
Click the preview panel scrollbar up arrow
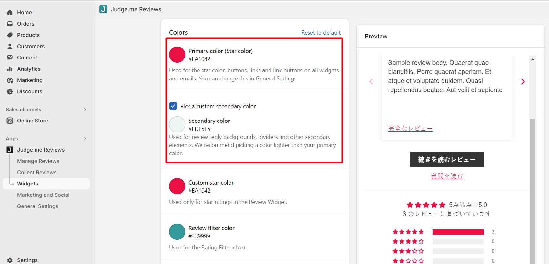[x=533, y=59]
